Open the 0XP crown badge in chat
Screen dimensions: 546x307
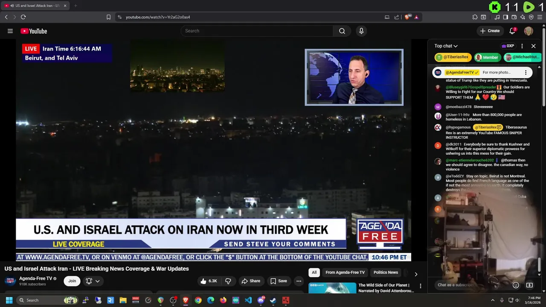508,46
